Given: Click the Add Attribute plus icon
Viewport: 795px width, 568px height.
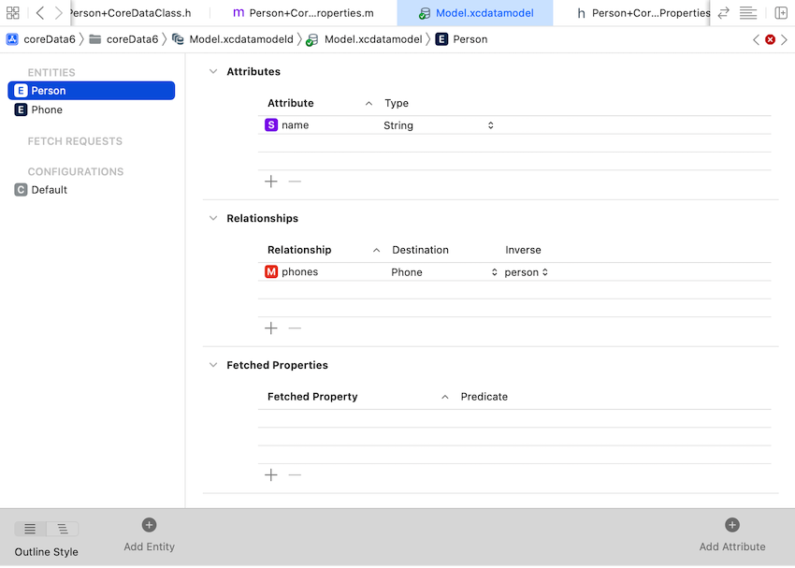Looking at the screenshot, I should [732, 526].
